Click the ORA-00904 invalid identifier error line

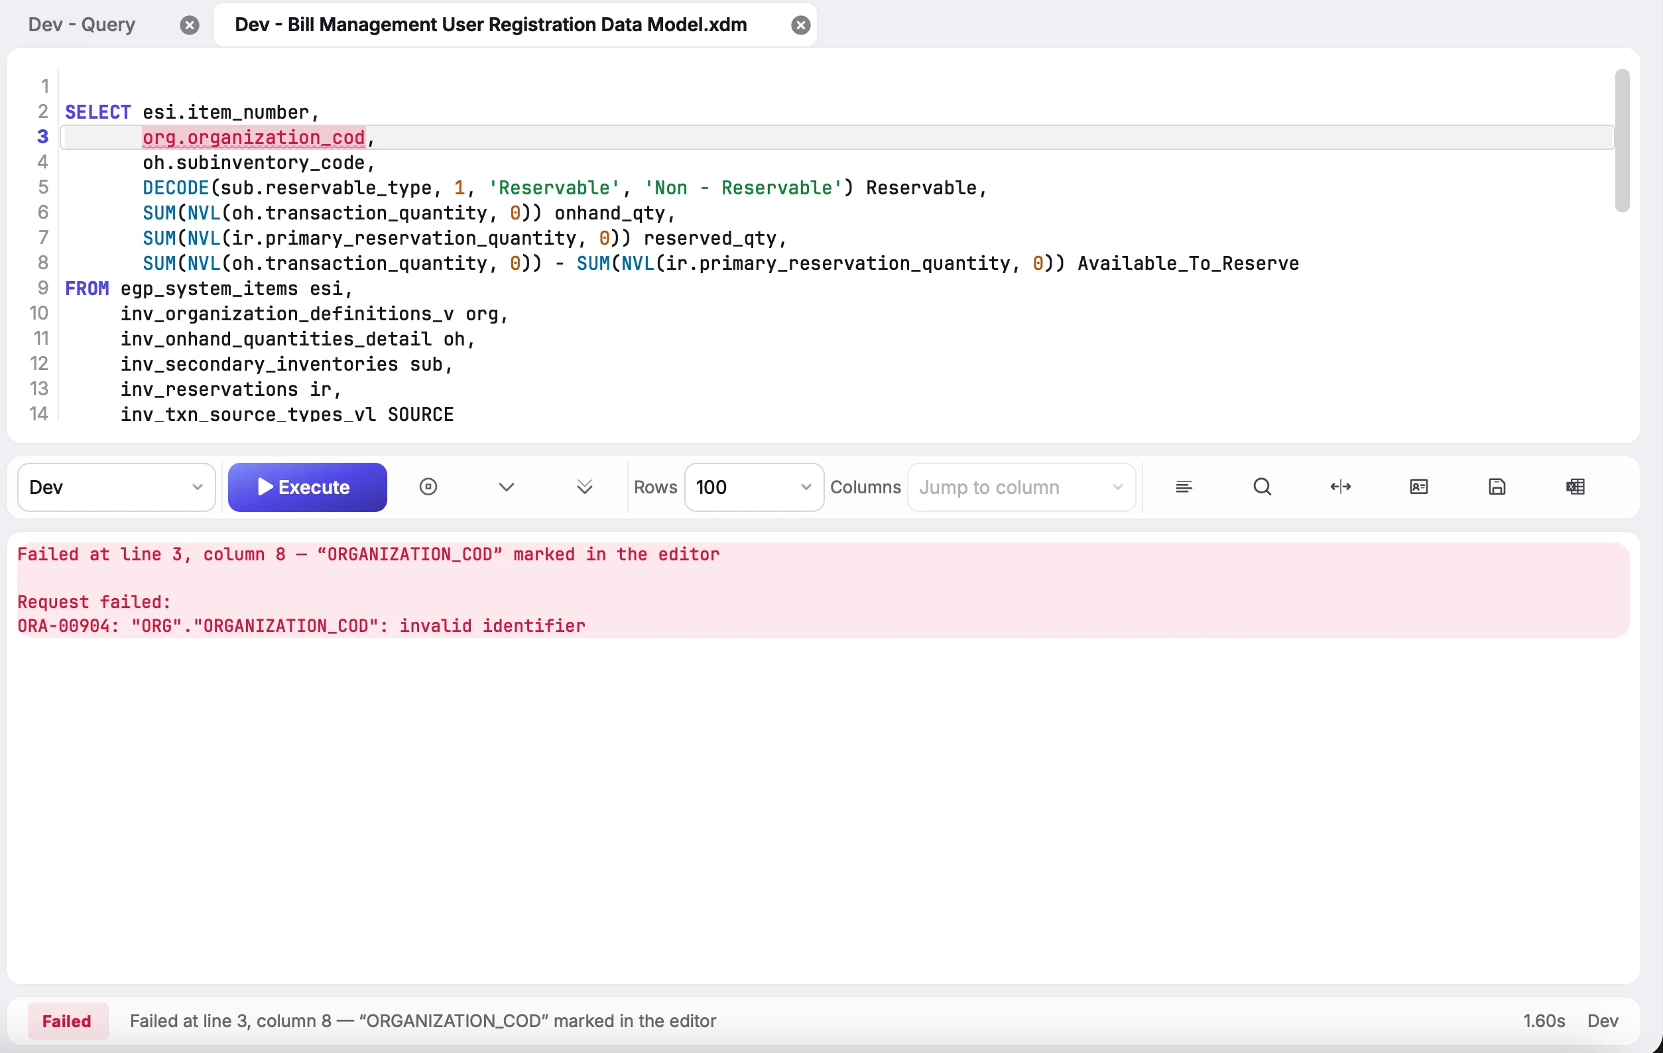click(301, 625)
